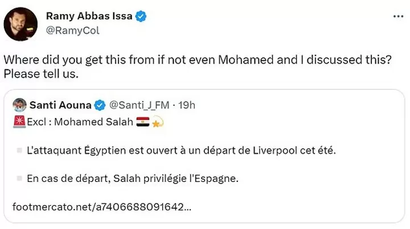
Task: Click the shooting star emoji
Action: click(x=157, y=122)
